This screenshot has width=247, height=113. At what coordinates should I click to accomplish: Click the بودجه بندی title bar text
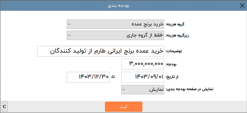coord(119,6)
